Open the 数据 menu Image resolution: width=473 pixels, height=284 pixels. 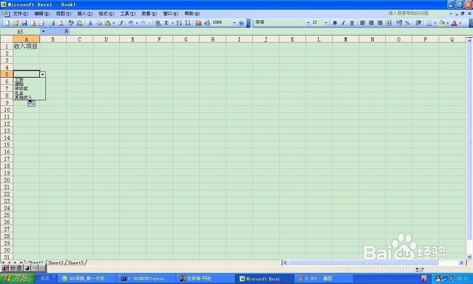click(149, 14)
